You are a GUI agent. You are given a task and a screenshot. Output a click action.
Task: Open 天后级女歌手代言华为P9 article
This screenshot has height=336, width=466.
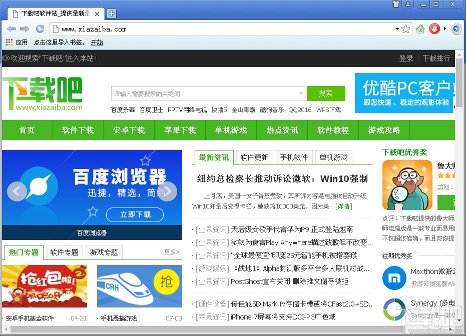(292, 229)
